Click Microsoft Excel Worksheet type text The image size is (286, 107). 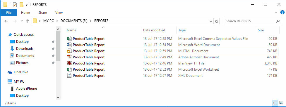click(199, 69)
